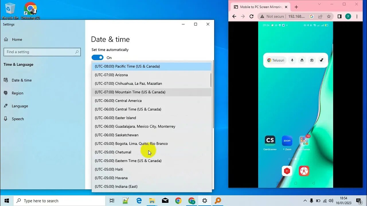Tap Telusuri search on mirrored phone
367x206 pixels.
tap(276, 60)
